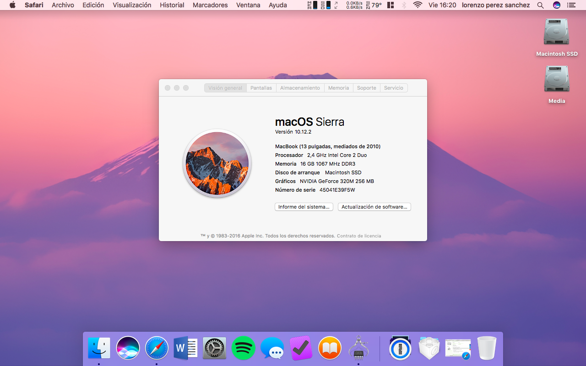Open the Ventana menu

248,5
